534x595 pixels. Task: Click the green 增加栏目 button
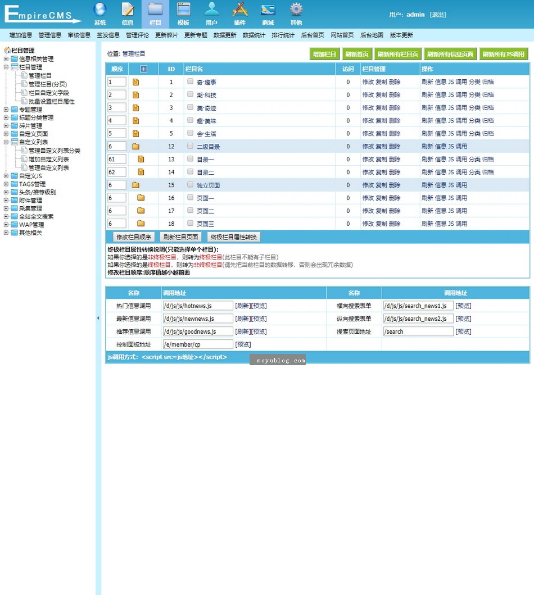[x=324, y=54]
